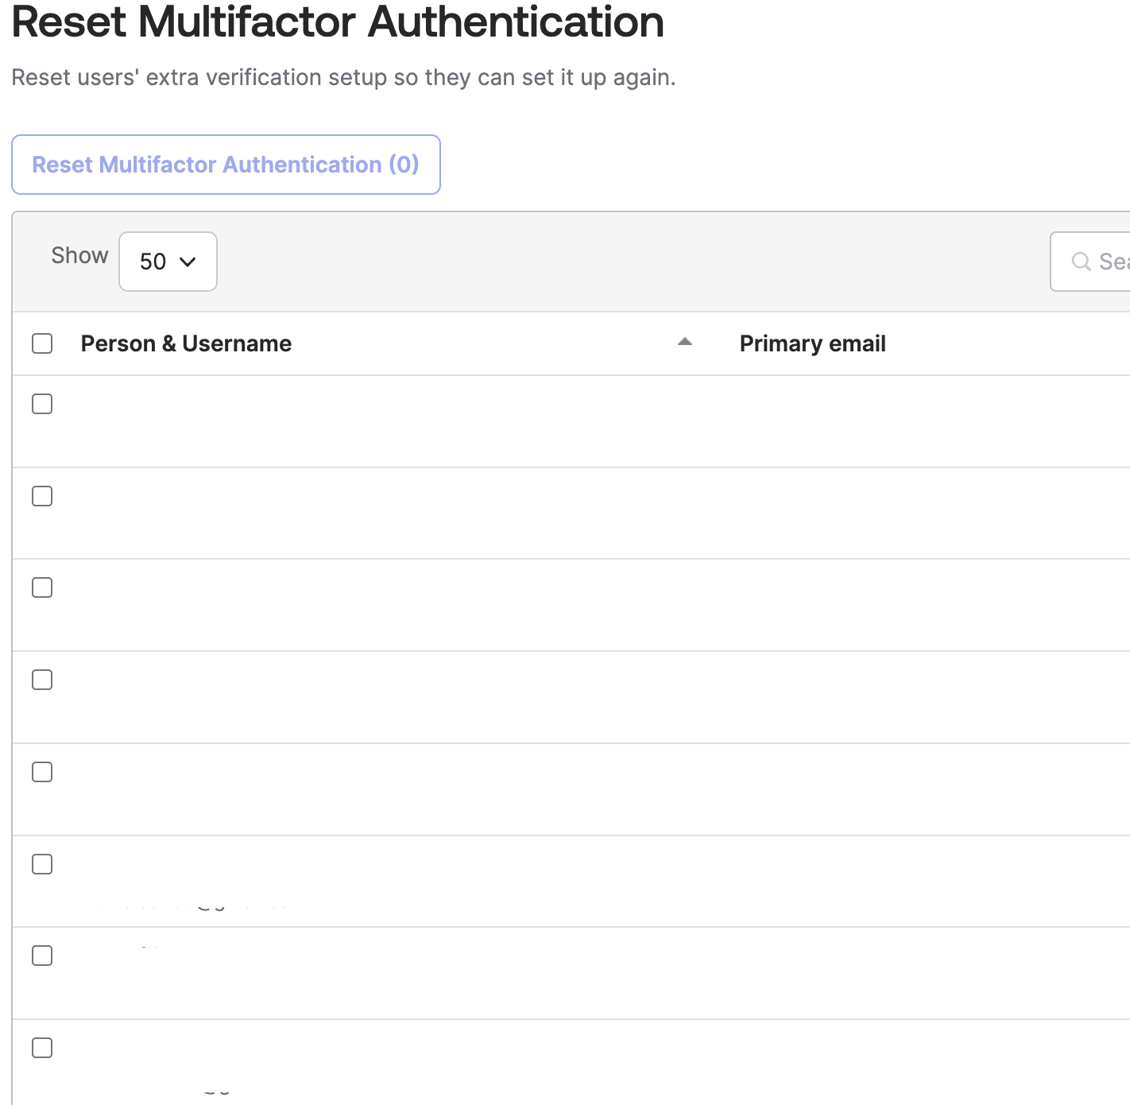Click the Primary email column header
Screen dimensions: 1130x1105
(812, 343)
